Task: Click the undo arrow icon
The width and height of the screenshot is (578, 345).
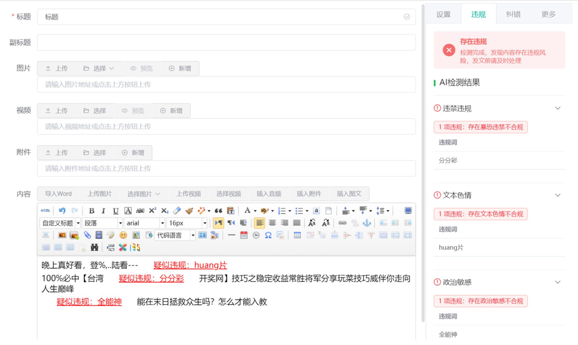Action: [62, 211]
